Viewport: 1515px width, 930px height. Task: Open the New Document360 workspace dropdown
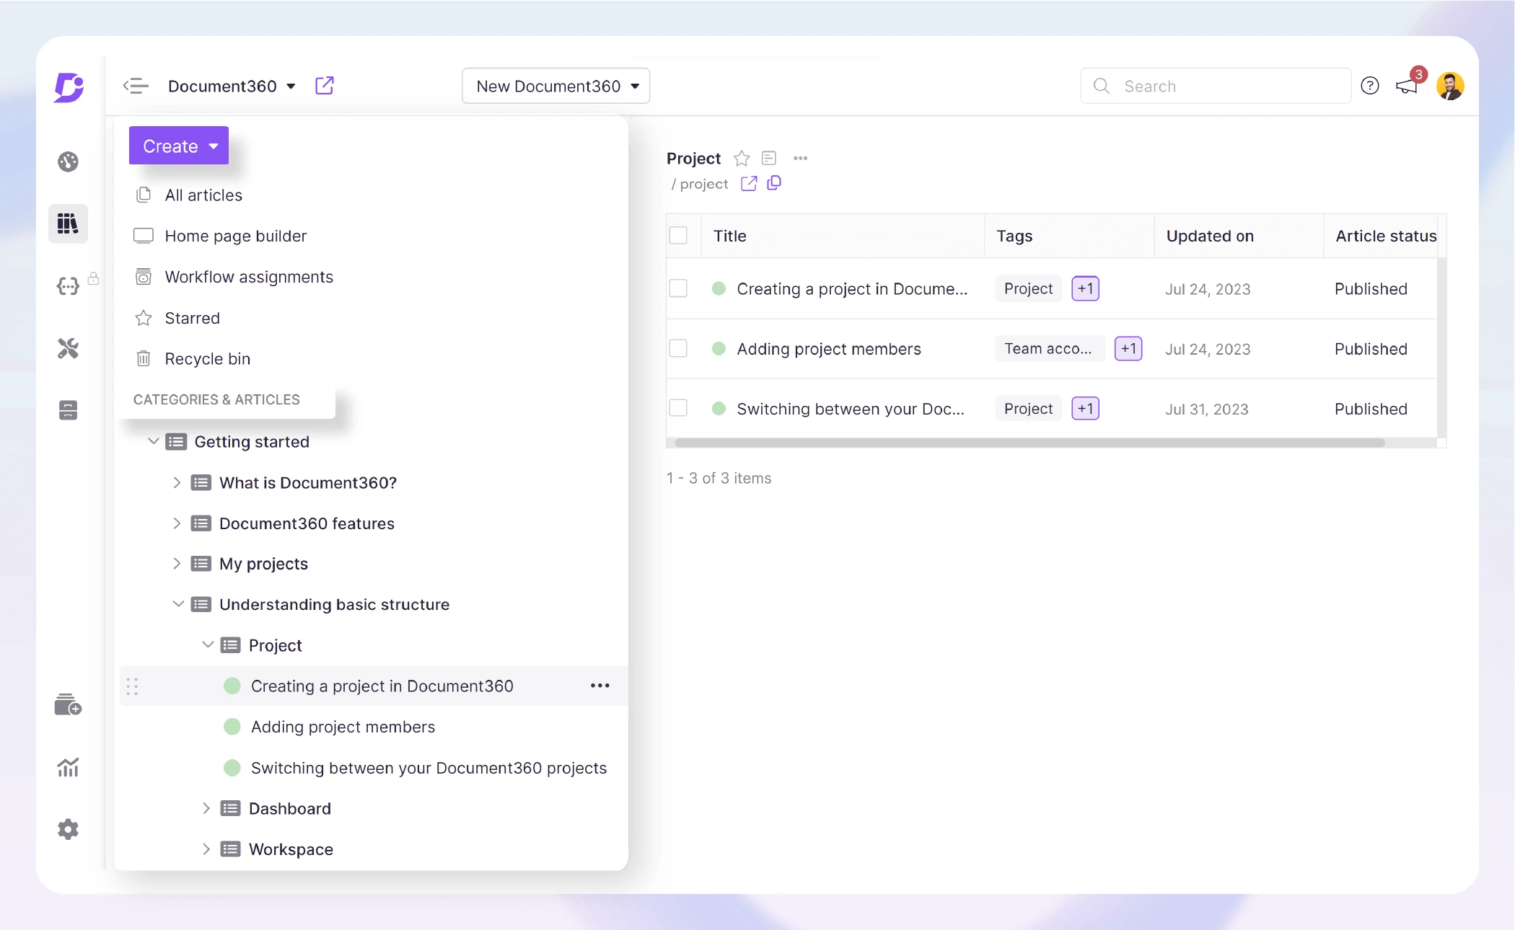(556, 86)
